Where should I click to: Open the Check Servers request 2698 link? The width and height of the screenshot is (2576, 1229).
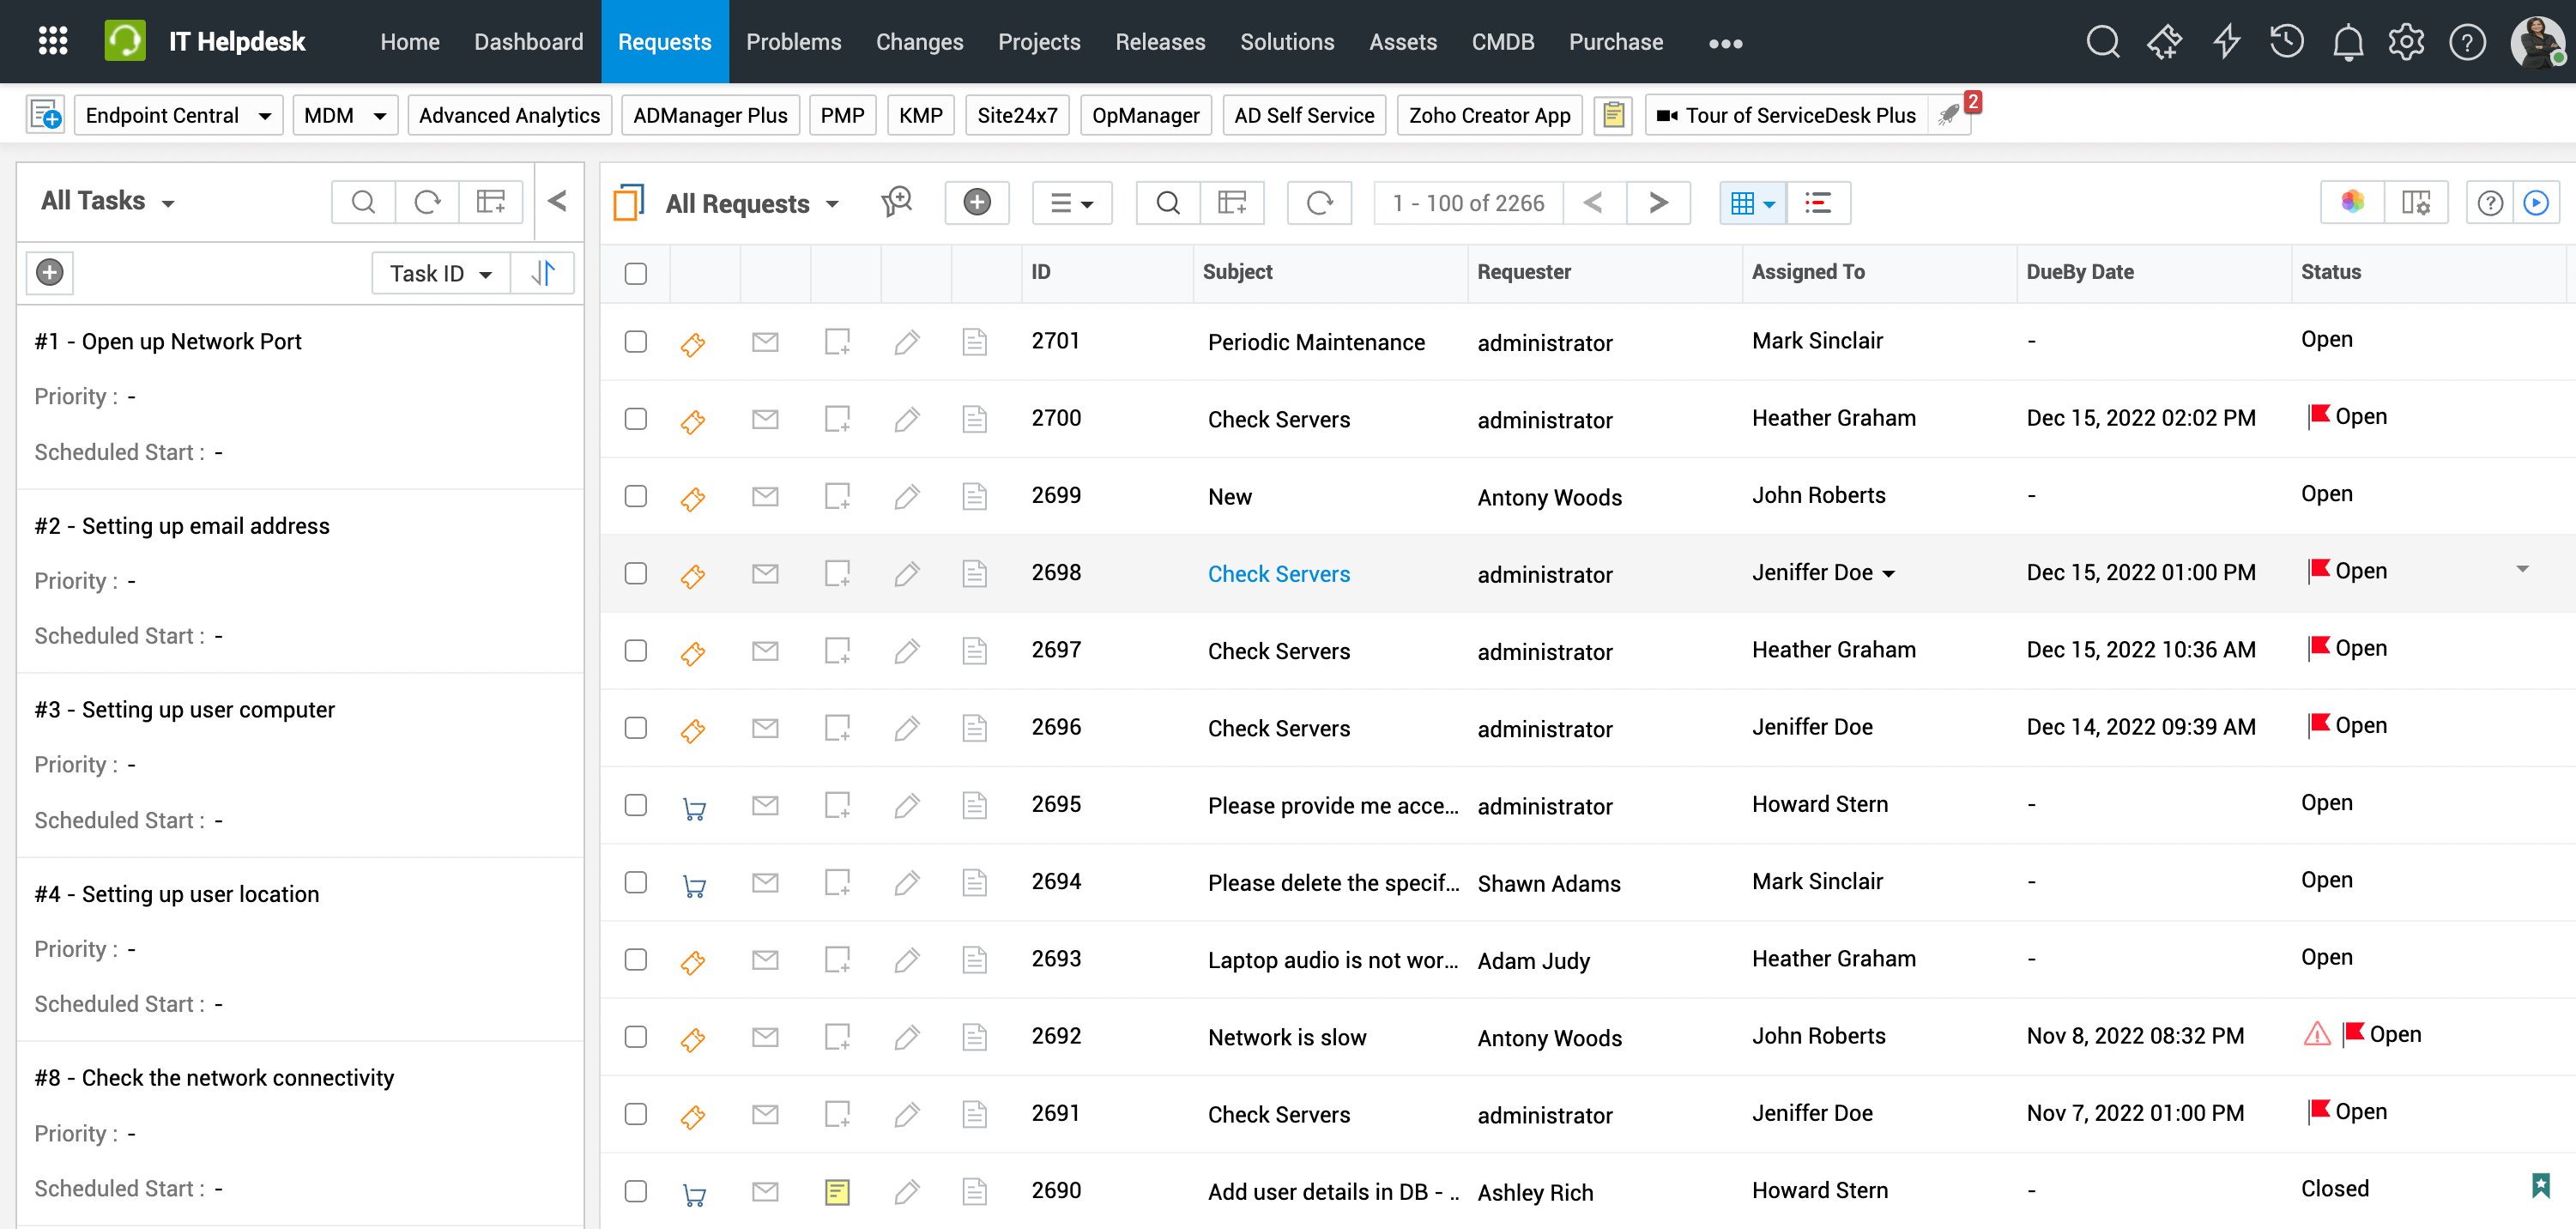click(1278, 574)
